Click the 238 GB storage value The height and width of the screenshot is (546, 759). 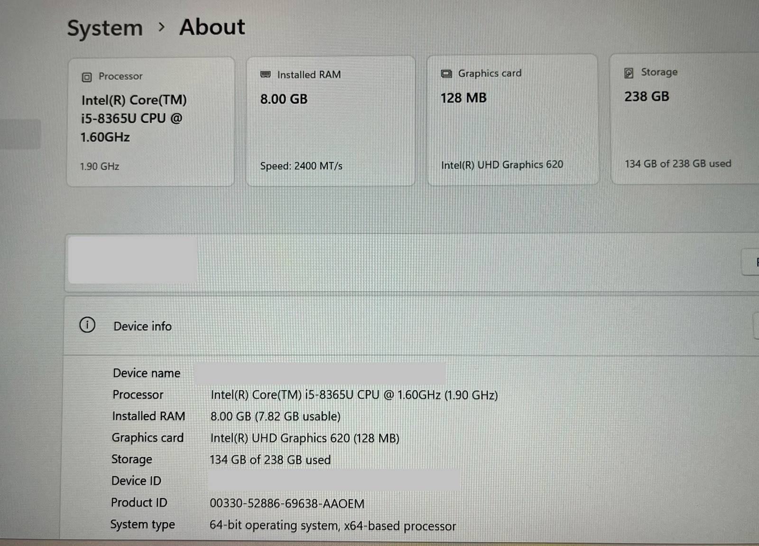(647, 96)
